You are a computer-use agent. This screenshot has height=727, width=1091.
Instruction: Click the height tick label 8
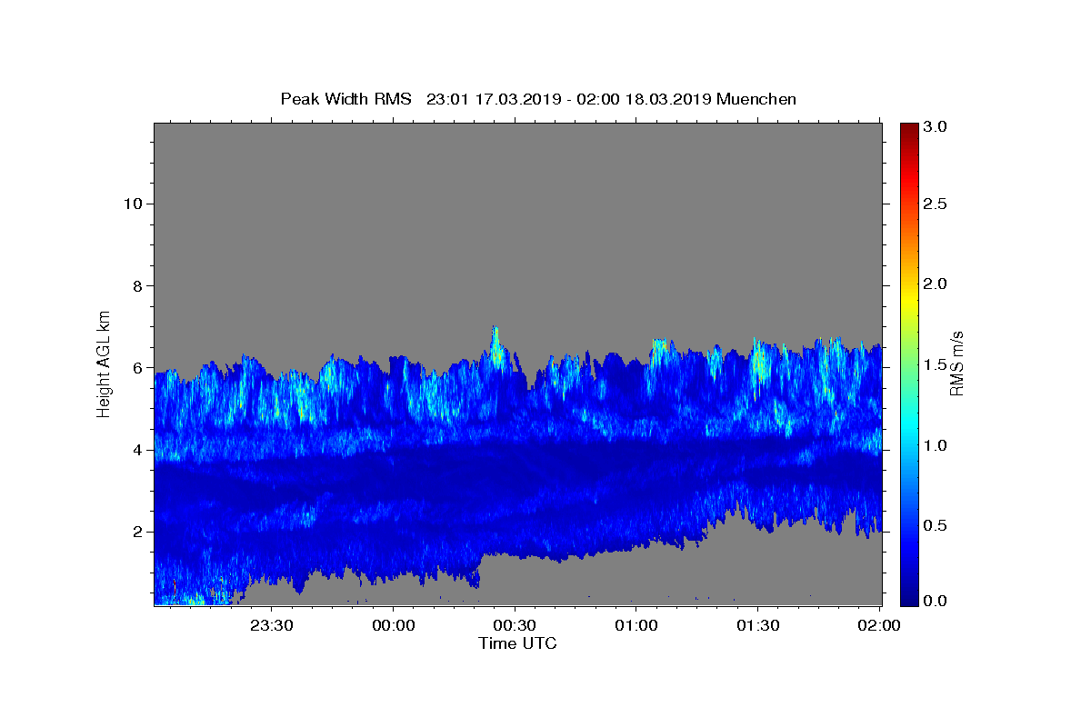[x=135, y=285]
